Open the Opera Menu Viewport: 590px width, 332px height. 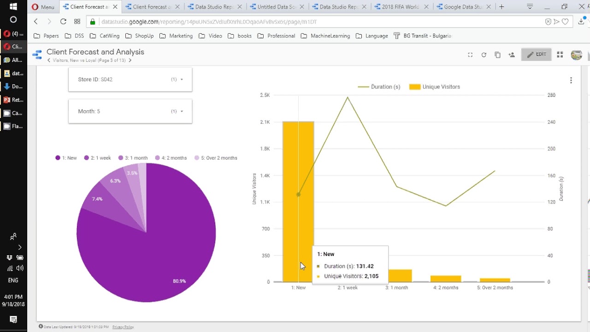(43, 7)
